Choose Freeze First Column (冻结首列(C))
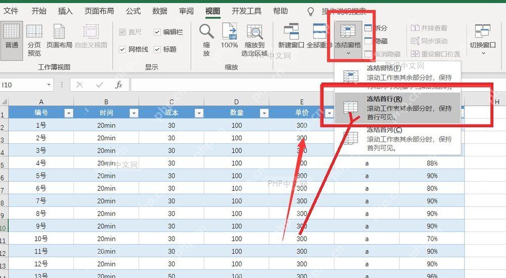 click(398, 139)
